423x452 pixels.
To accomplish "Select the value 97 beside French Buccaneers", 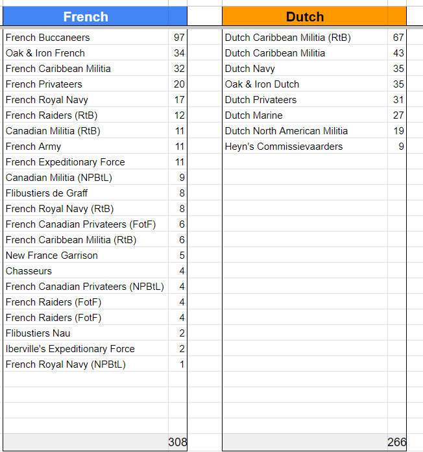I will point(179,38).
